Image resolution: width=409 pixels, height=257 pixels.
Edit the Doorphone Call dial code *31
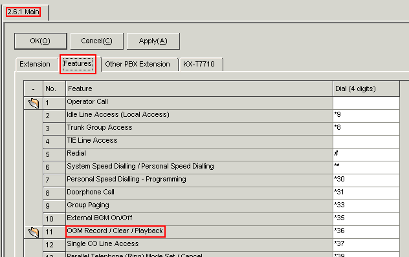tap(366, 193)
